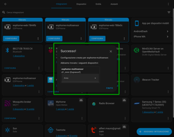Open the filter integrations icon
Screen dimensions: 174x137
coord(169,13)
